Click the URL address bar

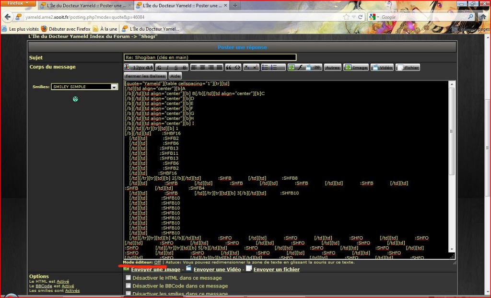[183, 17]
